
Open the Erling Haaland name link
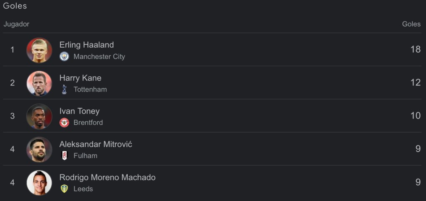[x=87, y=45]
